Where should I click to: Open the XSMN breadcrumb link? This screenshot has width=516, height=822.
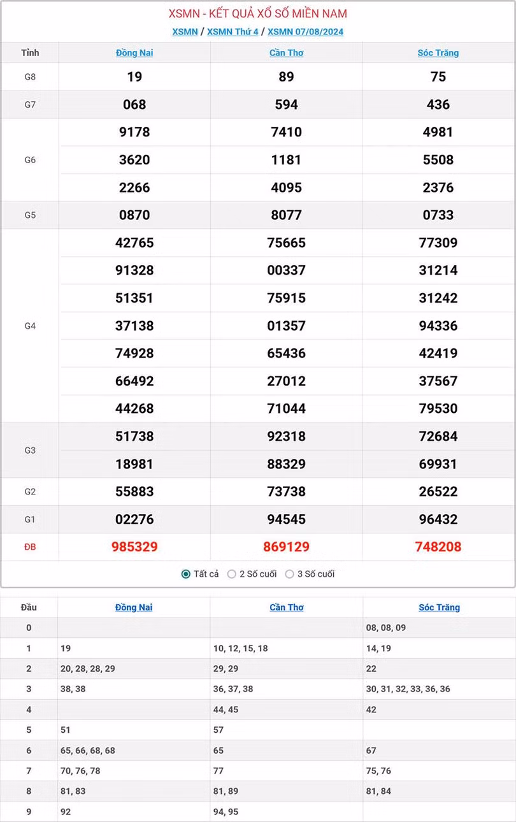click(x=185, y=32)
